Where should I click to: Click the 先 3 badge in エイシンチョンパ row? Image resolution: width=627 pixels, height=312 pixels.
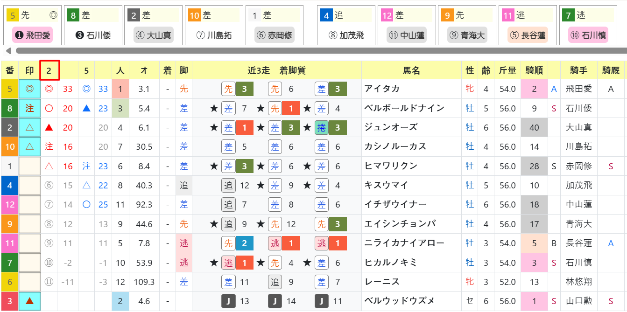coord(330,224)
